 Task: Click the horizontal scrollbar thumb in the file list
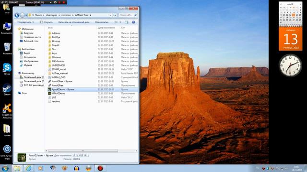(83, 151)
